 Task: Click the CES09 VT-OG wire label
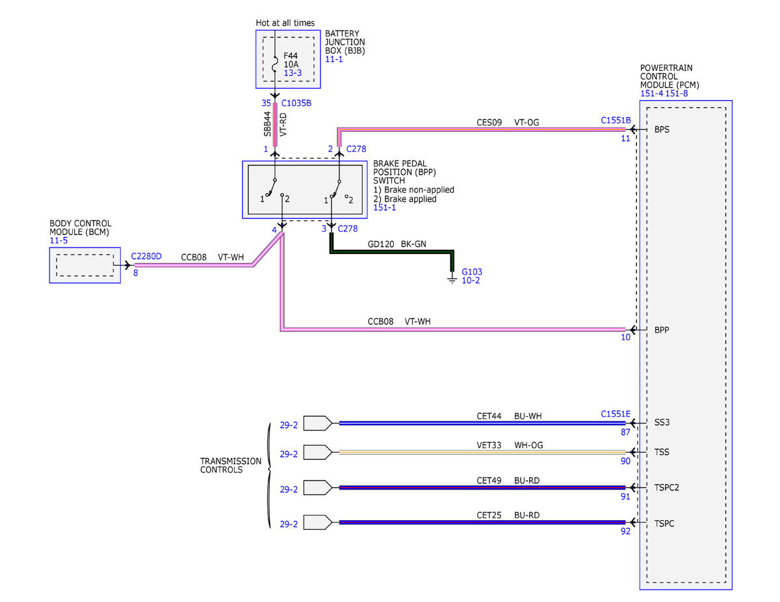tap(508, 121)
